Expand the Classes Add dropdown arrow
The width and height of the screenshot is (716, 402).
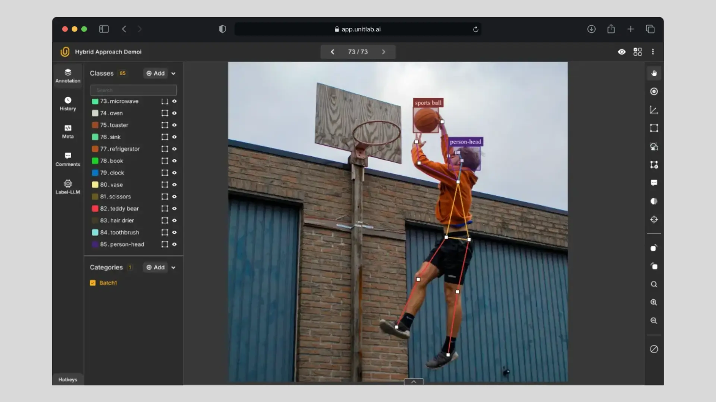click(x=173, y=74)
